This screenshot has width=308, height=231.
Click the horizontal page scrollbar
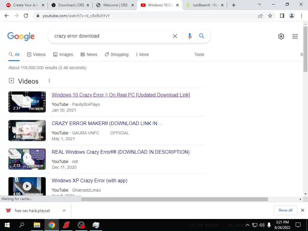tap(175, 199)
